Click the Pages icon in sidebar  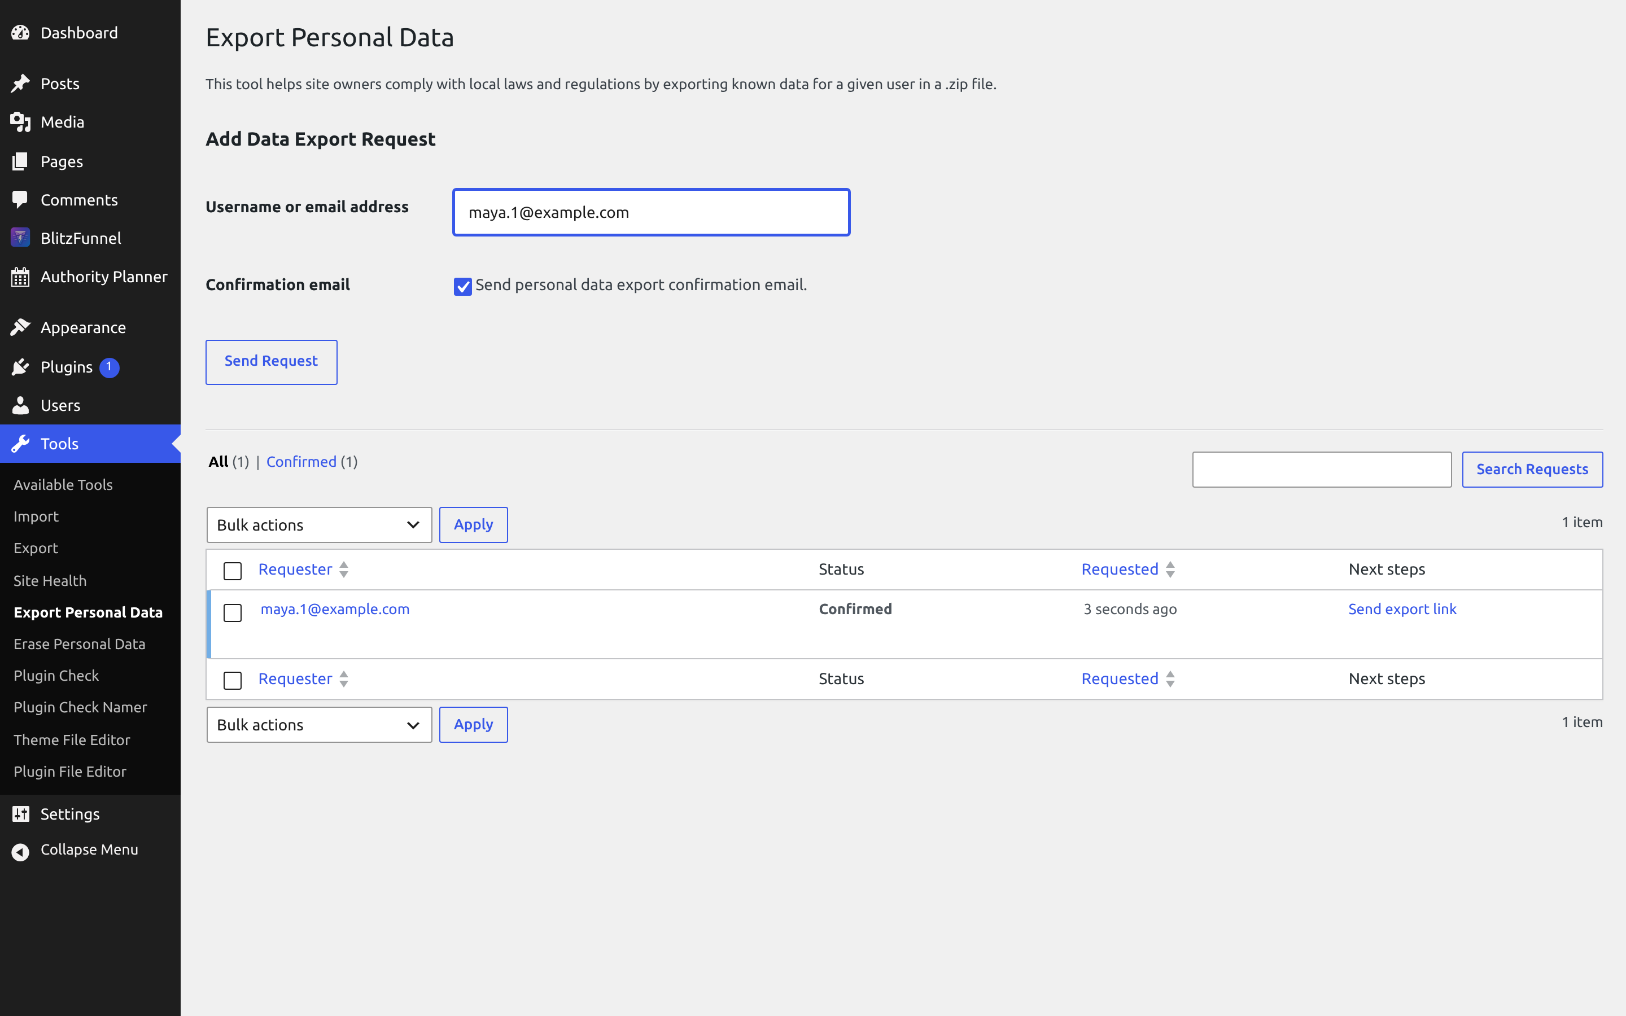(x=20, y=161)
